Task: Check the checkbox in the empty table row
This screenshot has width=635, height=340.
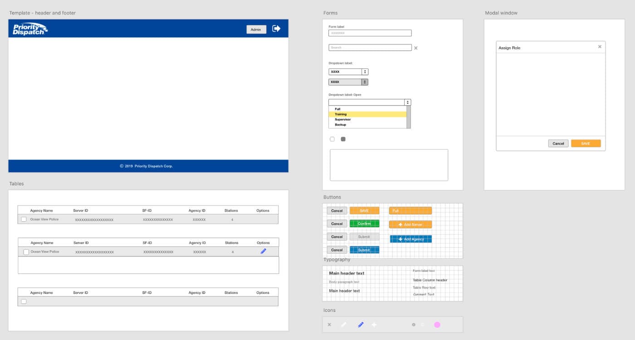Action: coord(24,301)
